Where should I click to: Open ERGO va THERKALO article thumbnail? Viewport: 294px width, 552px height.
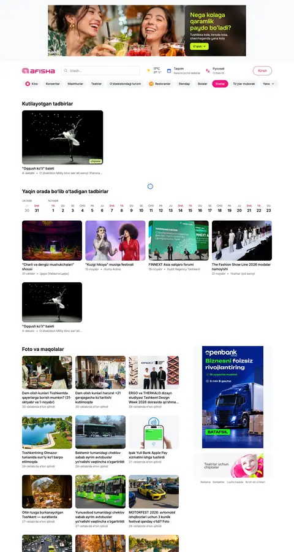[154, 372]
